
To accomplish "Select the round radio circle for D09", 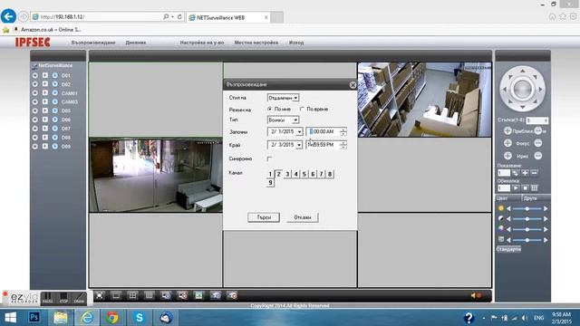I will [x=35, y=147].
